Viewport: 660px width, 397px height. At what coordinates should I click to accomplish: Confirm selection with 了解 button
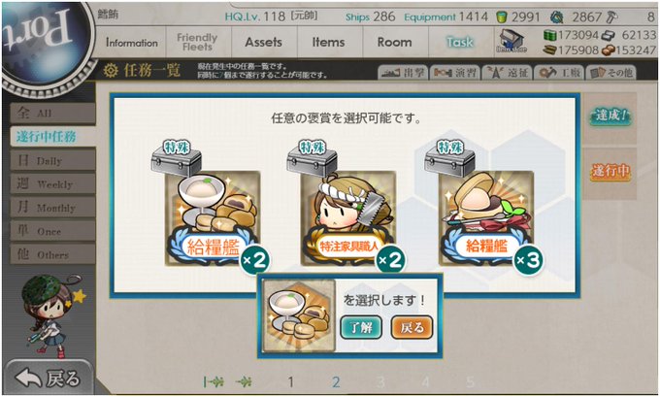pyautogui.click(x=361, y=327)
